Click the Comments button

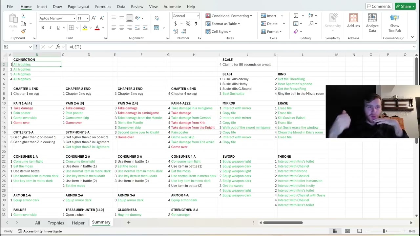pyautogui.click(x=379, y=7)
